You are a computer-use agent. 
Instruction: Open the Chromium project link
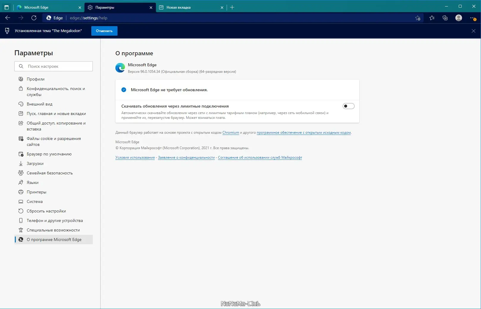pyautogui.click(x=231, y=133)
